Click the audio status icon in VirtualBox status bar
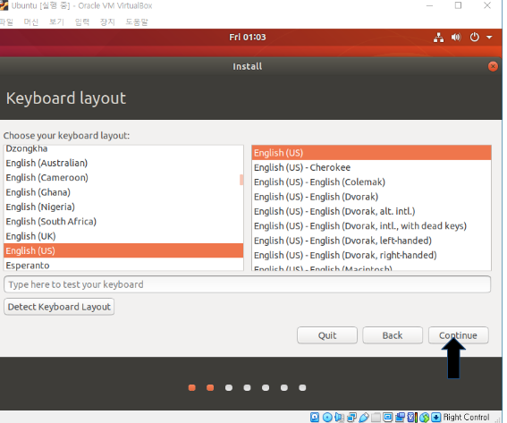 339,417
